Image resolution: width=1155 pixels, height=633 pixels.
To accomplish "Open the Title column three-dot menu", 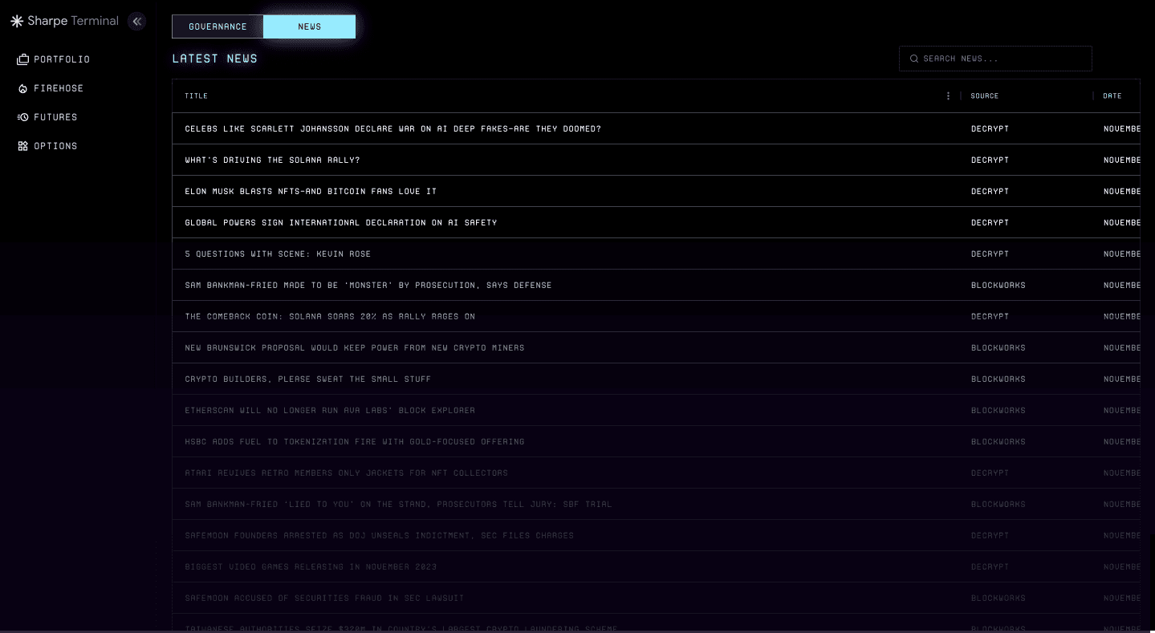I will [x=948, y=95].
